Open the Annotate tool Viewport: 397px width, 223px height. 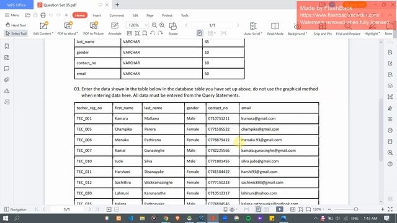(x=115, y=28)
